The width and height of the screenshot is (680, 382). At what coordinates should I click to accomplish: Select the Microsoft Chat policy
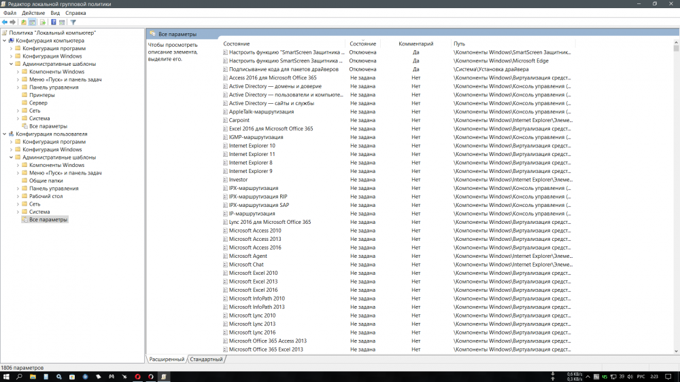[246, 265]
